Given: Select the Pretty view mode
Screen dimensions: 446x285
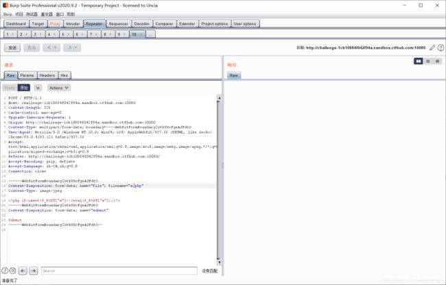Looking at the screenshot, I should tap(10, 88).
